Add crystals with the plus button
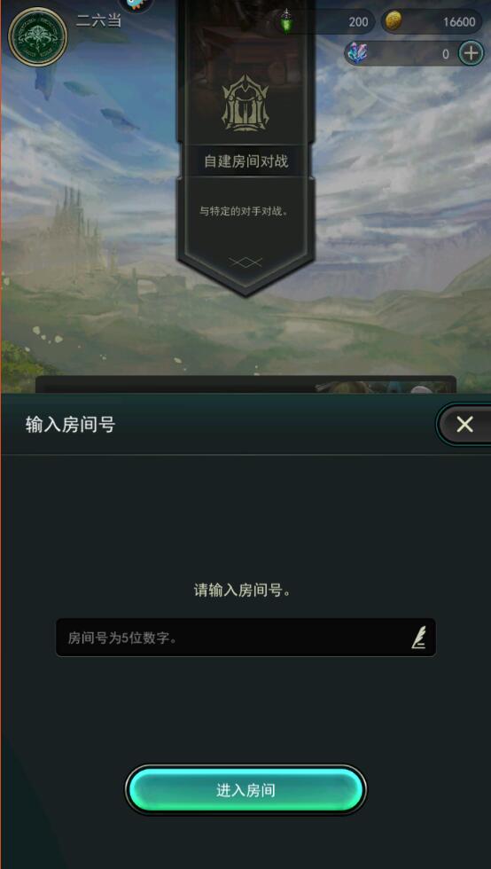 471,54
